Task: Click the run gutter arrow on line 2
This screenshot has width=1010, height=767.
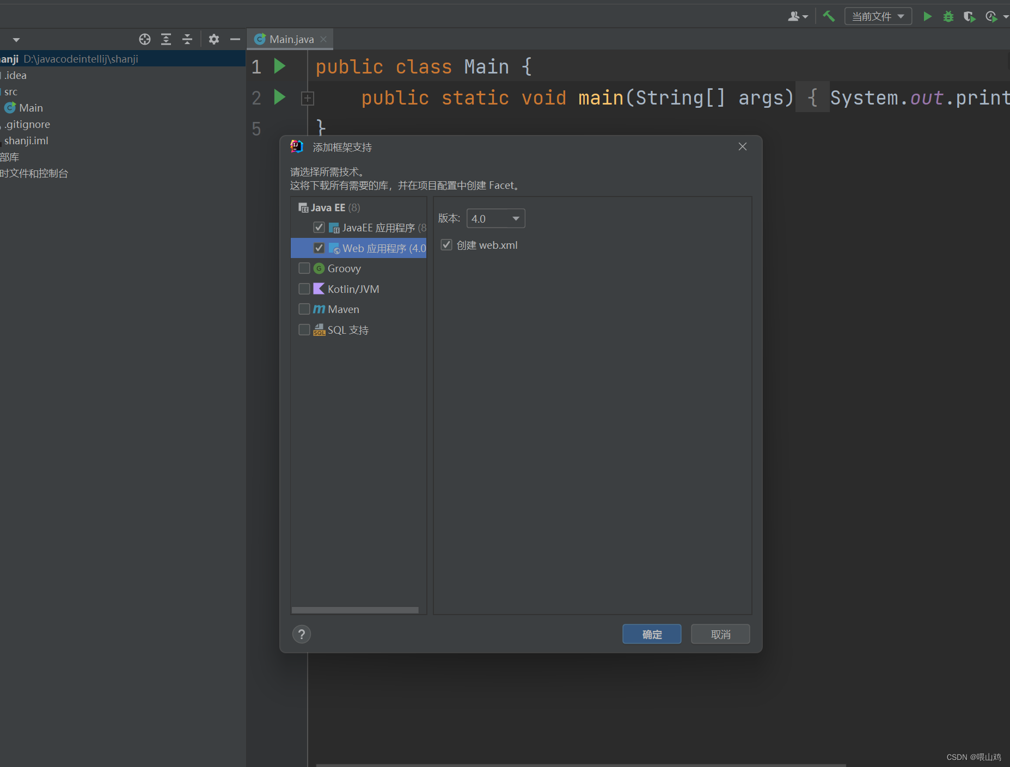Action: pos(279,97)
